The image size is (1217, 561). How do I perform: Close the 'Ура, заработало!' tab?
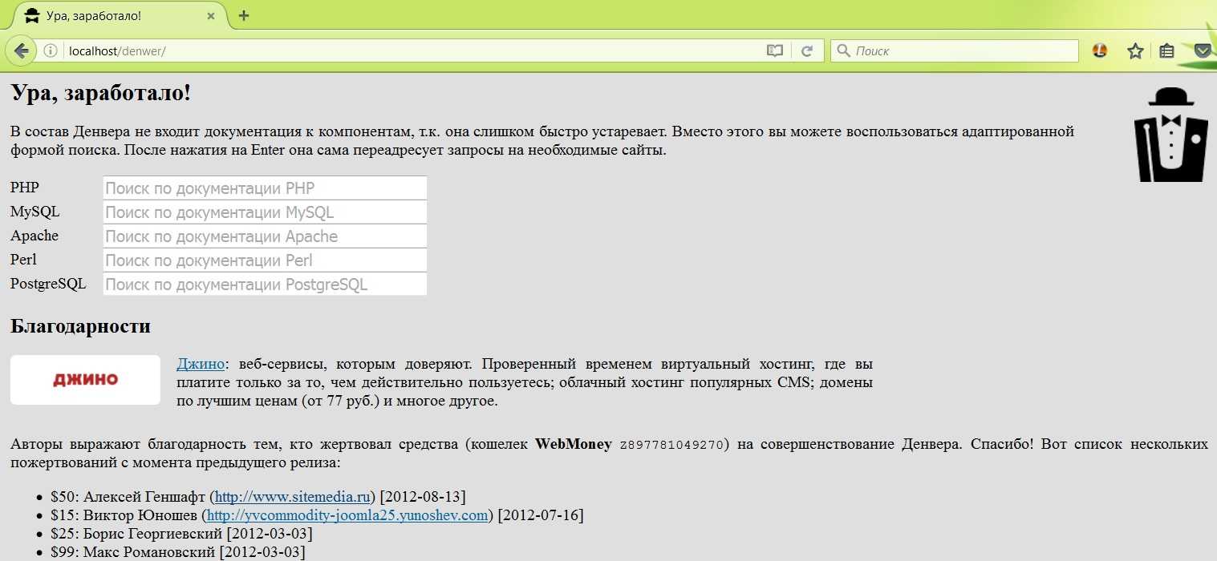tap(211, 16)
